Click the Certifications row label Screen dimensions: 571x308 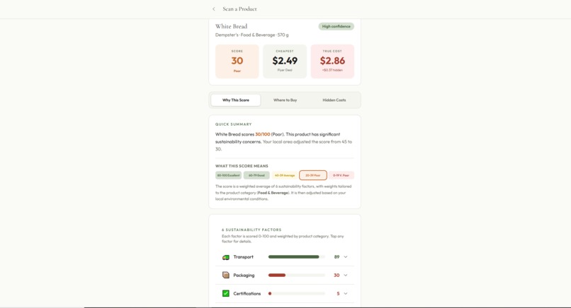click(x=247, y=293)
